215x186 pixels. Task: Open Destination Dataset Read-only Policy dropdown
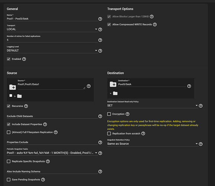click(153, 106)
